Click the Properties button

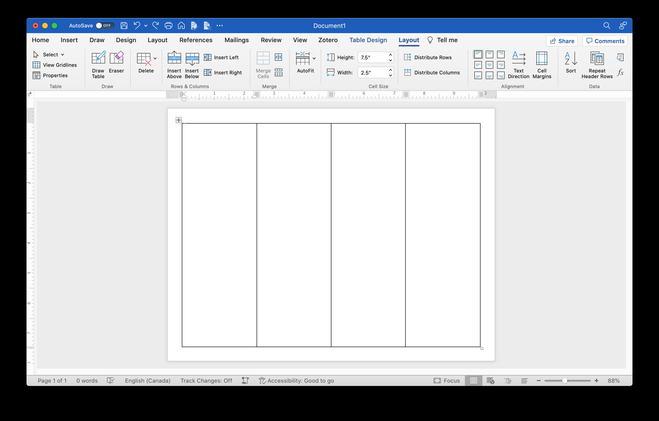tap(54, 76)
